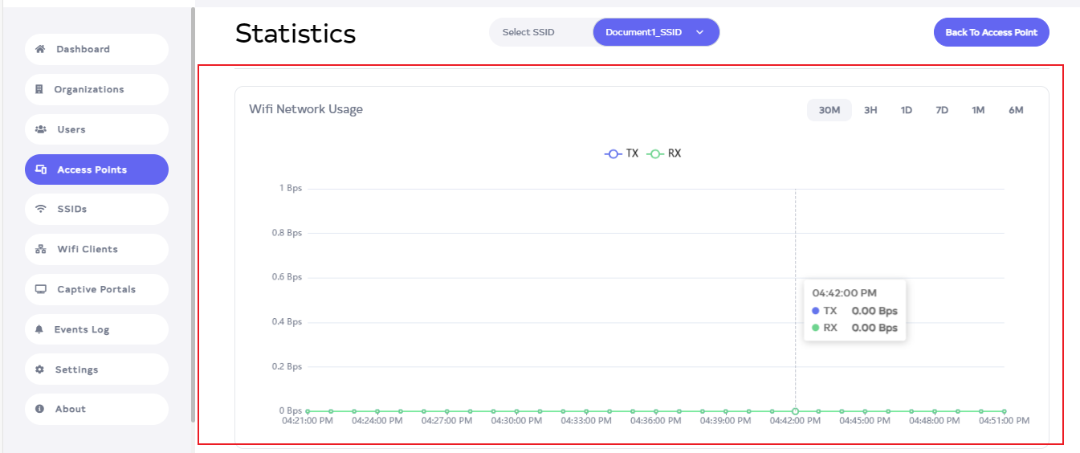
Task: Click the Captive Portals monitor icon
Action: coord(41,289)
